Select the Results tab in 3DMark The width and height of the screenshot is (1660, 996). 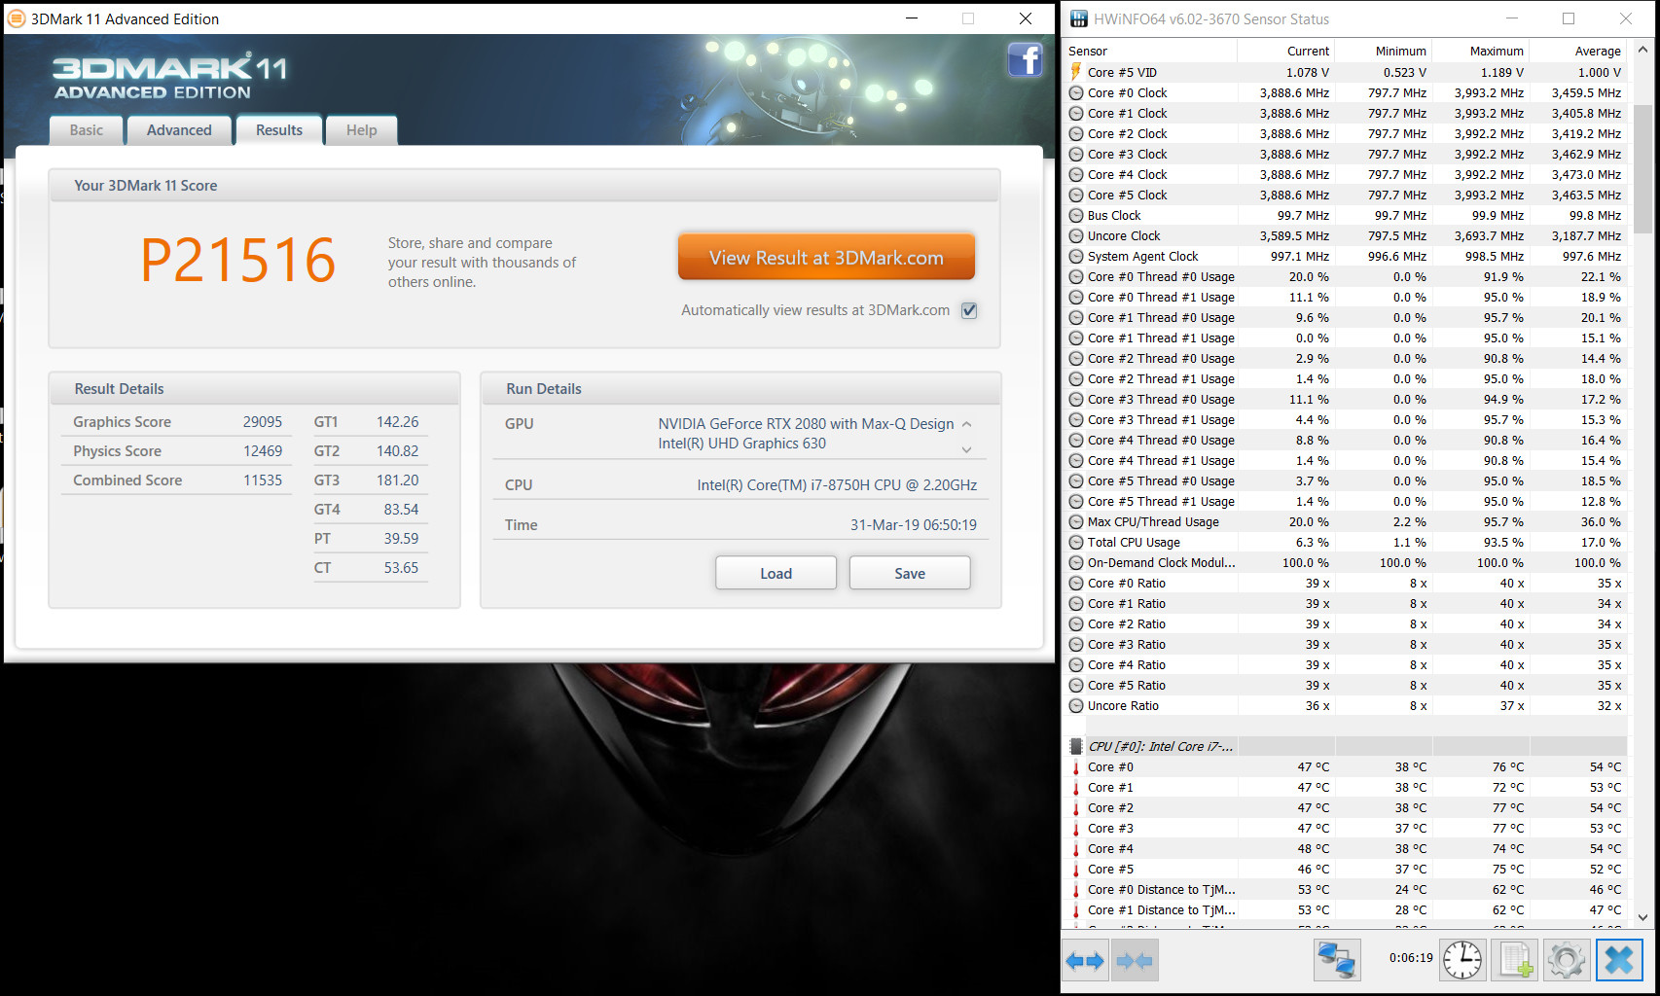[x=279, y=130]
